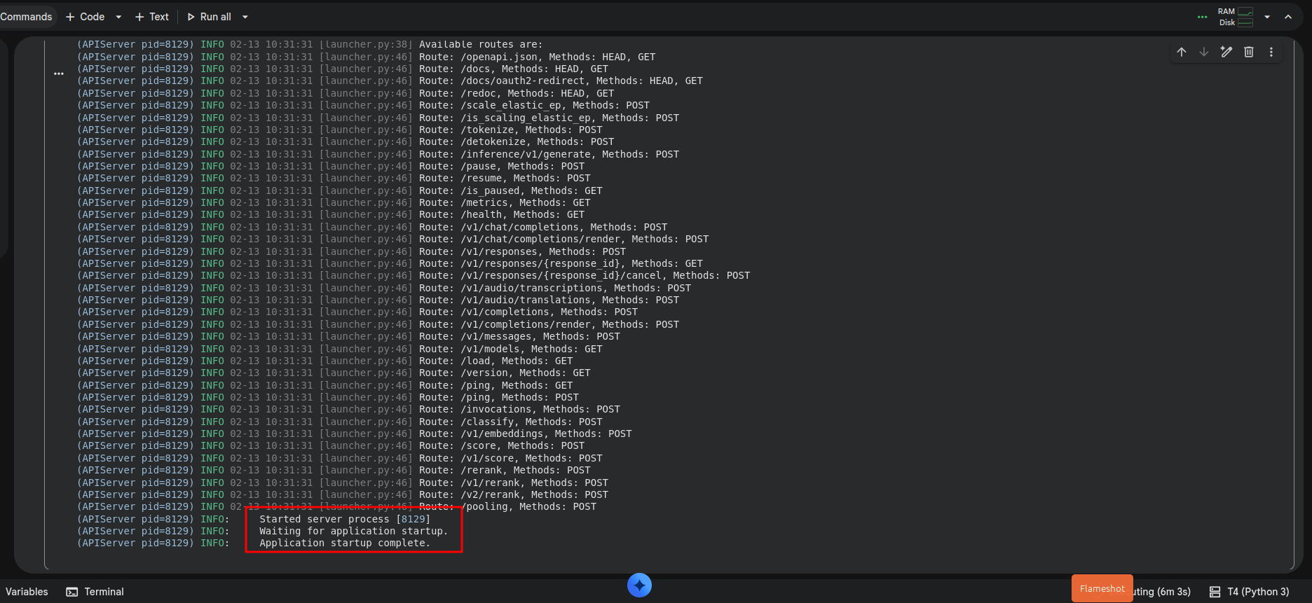Expand the dropdown arrow next to Code

118,17
